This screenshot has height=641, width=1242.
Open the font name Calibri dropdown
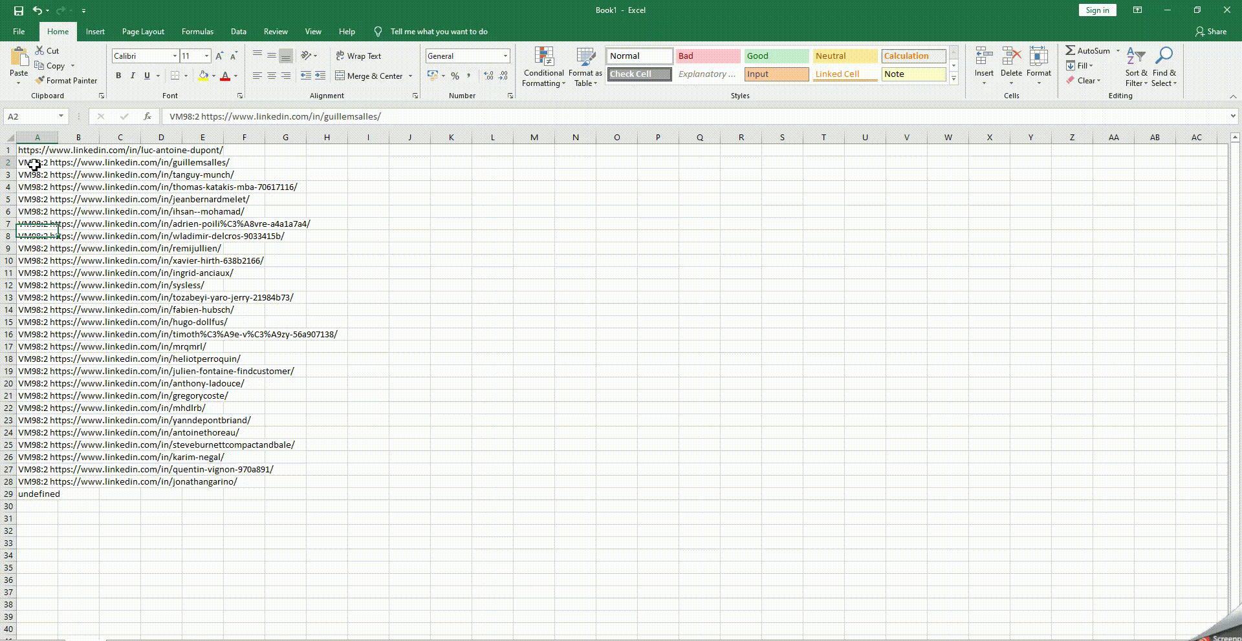pyautogui.click(x=175, y=56)
